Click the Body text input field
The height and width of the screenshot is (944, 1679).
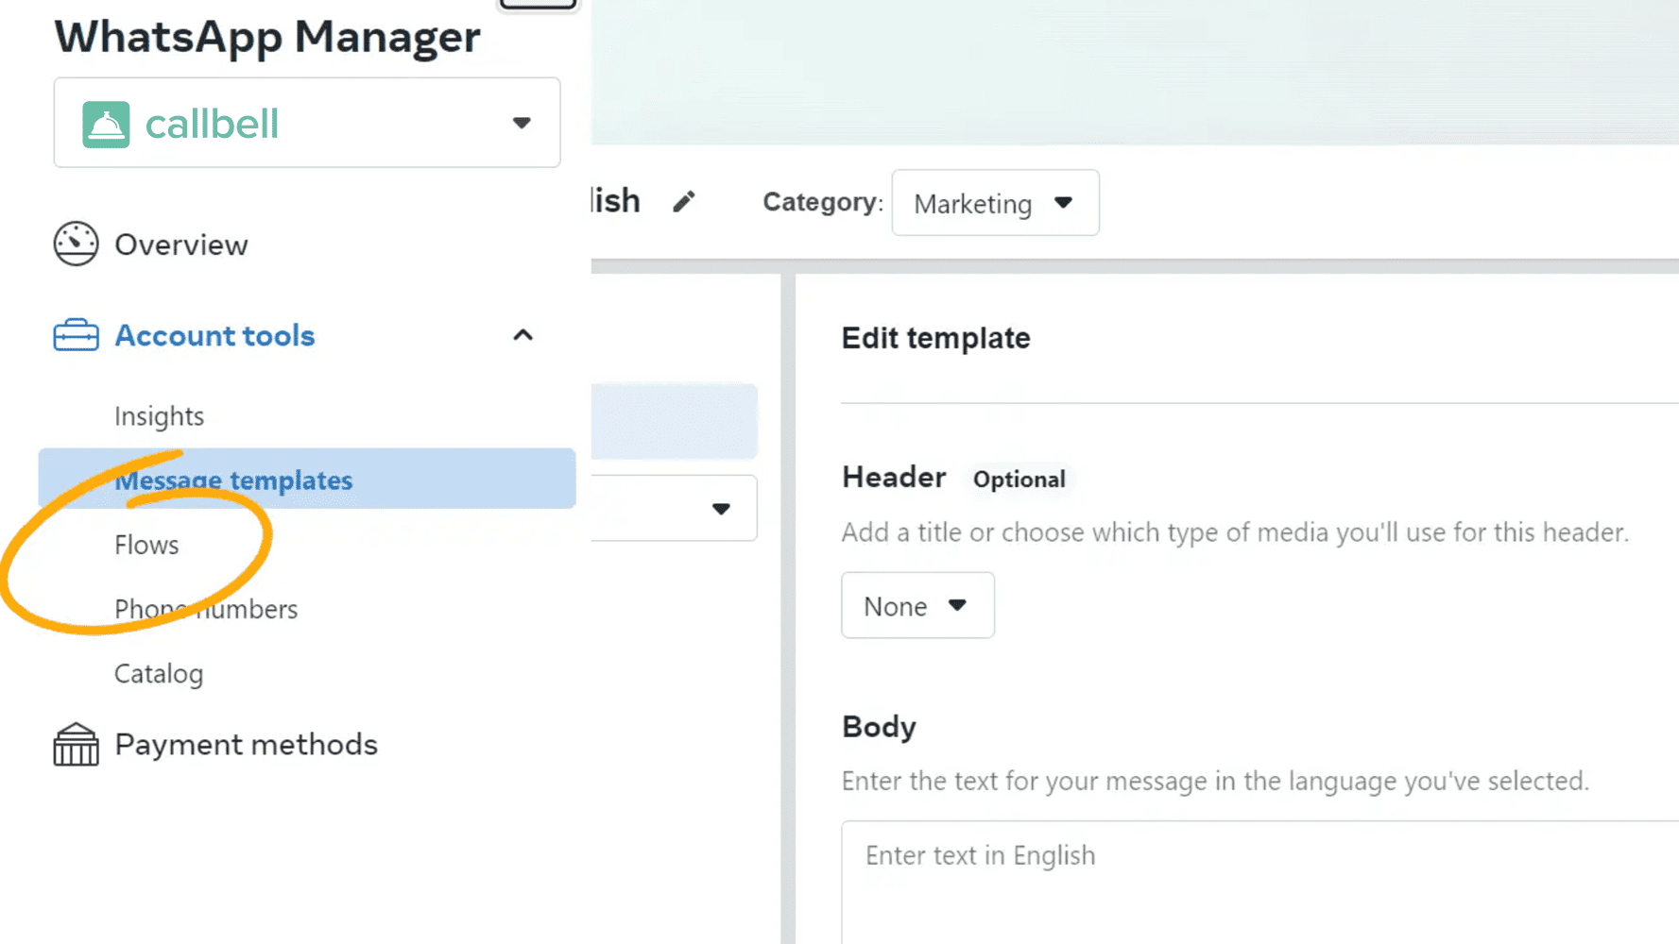[x=1259, y=882]
